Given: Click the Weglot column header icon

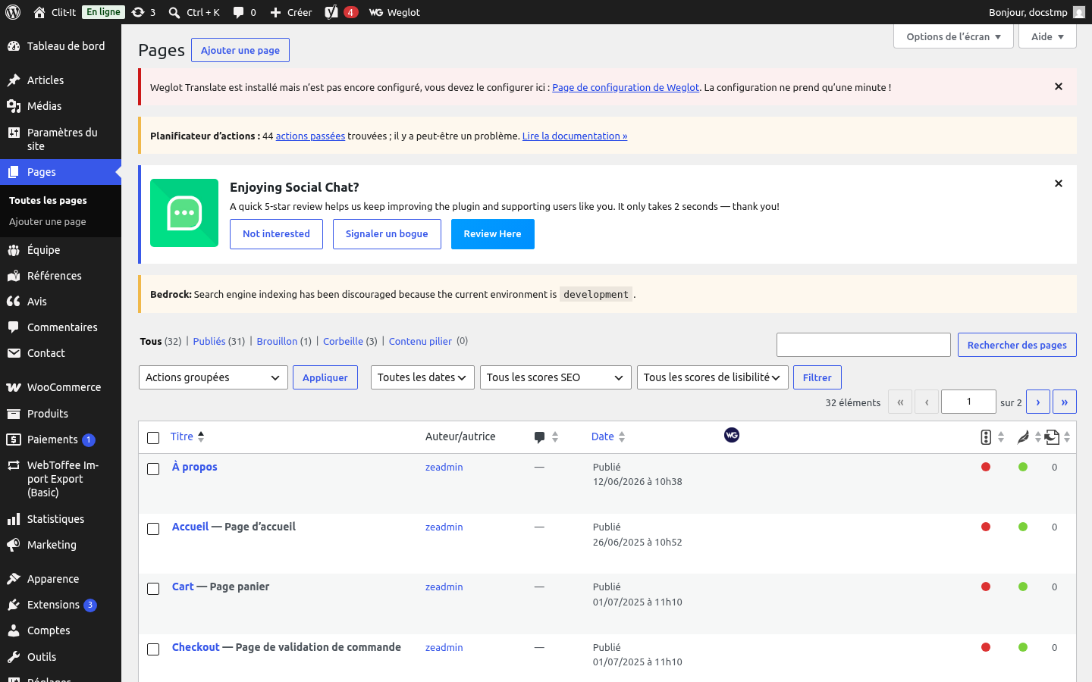Looking at the screenshot, I should [732, 435].
